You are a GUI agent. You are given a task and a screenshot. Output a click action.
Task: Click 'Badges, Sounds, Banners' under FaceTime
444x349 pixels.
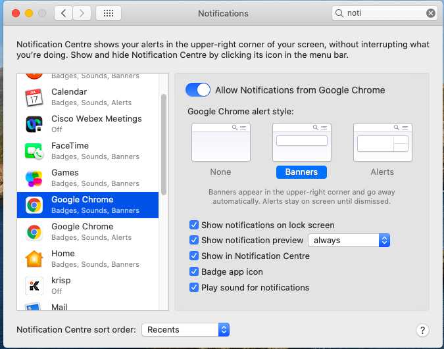[95, 156]
